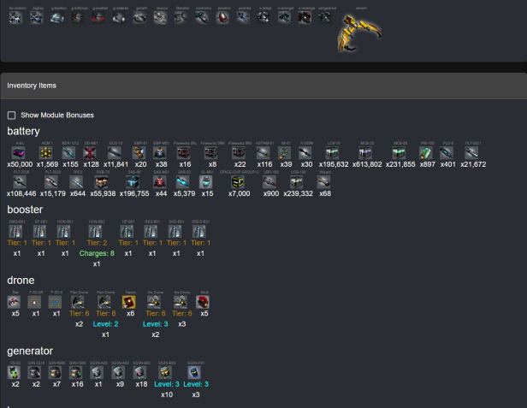The height and width of the screenshot is (408, 527).
Task: Click the drone item with Tier: 6 x3
Action: (x=184, y=301)
